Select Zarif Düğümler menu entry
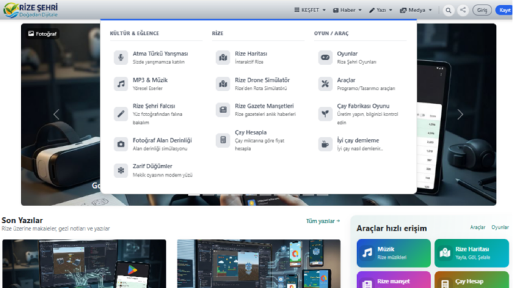The width and height of the screenshot is (513, 288). coord(156,170)
